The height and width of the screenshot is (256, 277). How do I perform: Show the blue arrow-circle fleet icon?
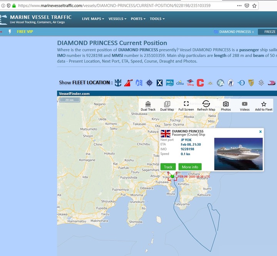(x=241, y=83)
